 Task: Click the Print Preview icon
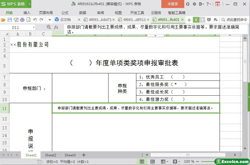(28, 20)
